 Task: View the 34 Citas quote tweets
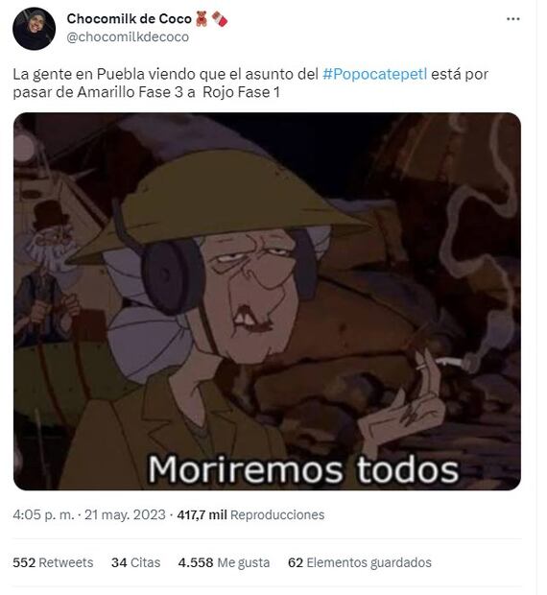[x=136, y=562]
